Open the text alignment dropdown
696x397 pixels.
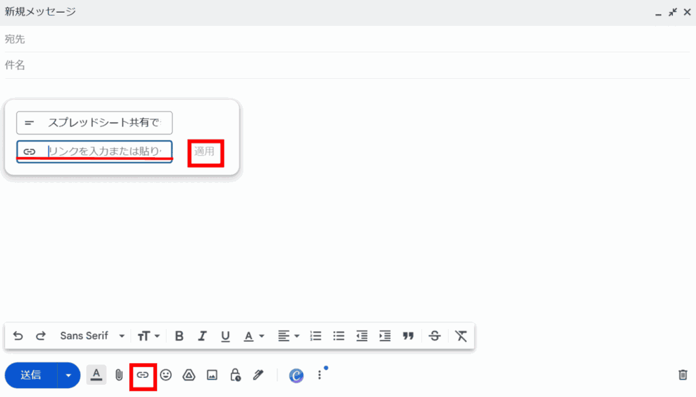point(288,336)
